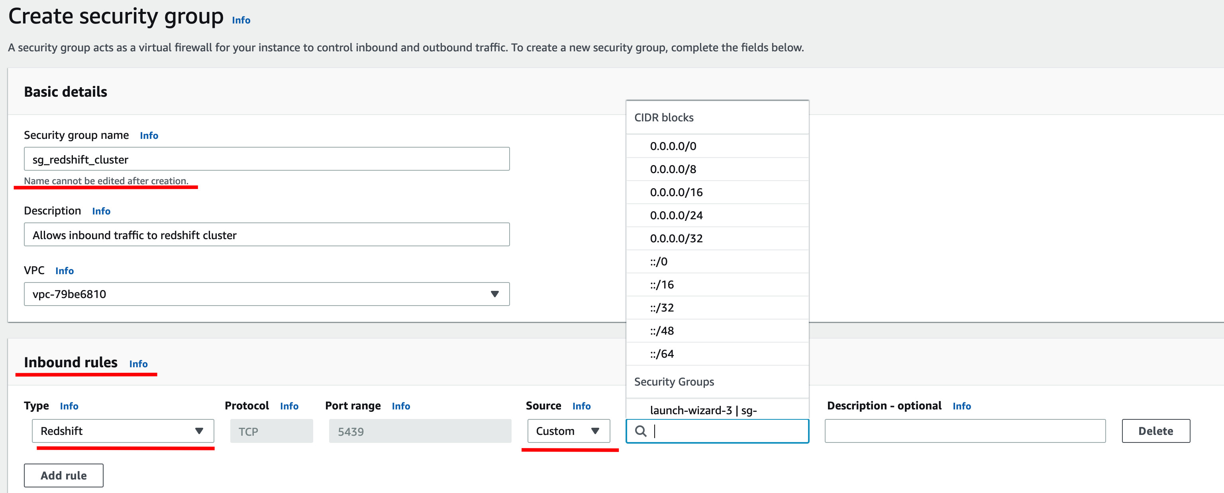
Task: Select CIDR block 0.0.0.0/8
Action: [x=717, y=170]
